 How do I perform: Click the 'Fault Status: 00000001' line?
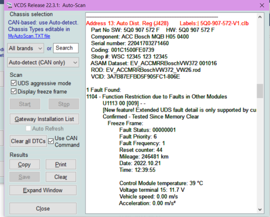click(148, 130)
